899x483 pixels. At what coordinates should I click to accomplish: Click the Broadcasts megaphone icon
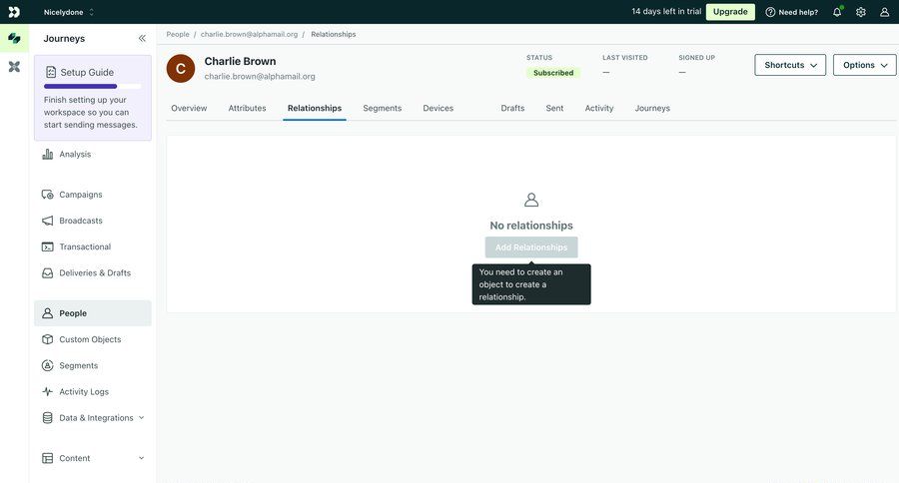(48, 221)
